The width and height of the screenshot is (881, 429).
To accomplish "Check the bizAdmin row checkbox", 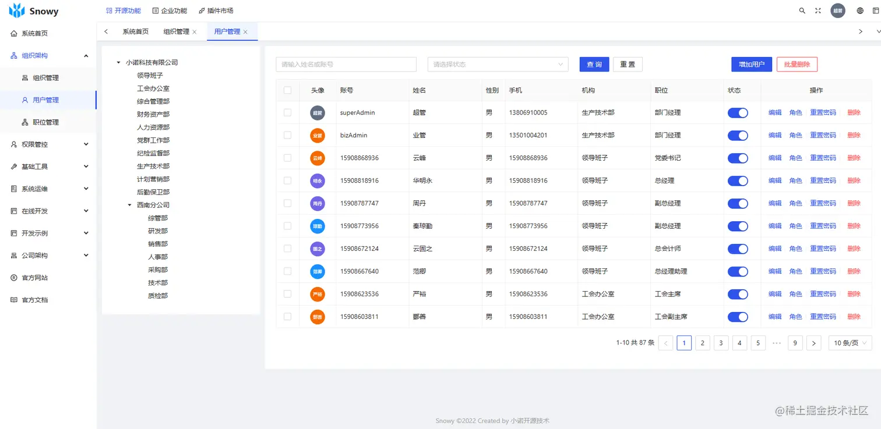I will click(x=287, y=135).
